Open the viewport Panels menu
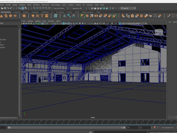This screenshot has height=133, width=177. [x=58, y=21]
